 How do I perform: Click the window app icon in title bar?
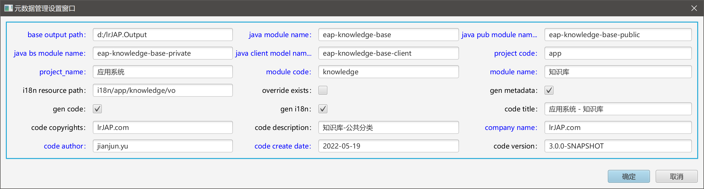click(x=8, y=8)
